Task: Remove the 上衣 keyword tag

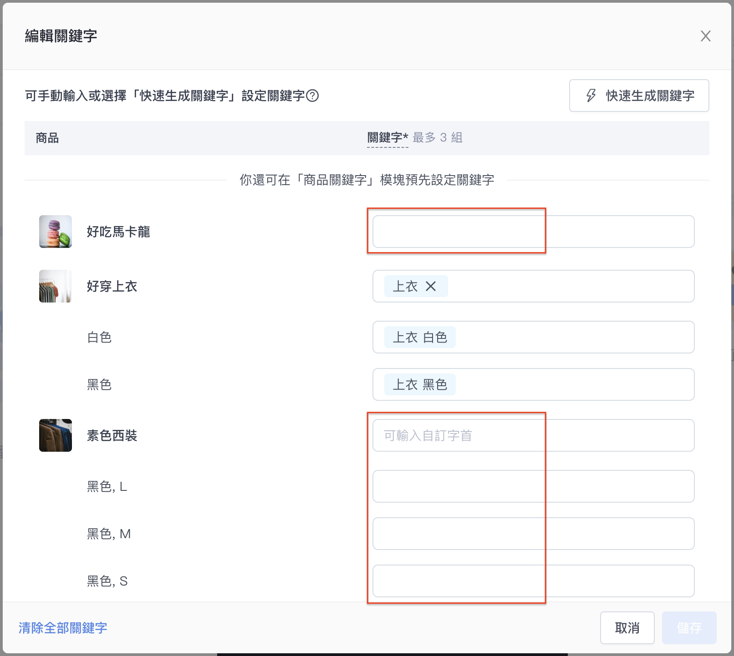Action: coord(431,286)
